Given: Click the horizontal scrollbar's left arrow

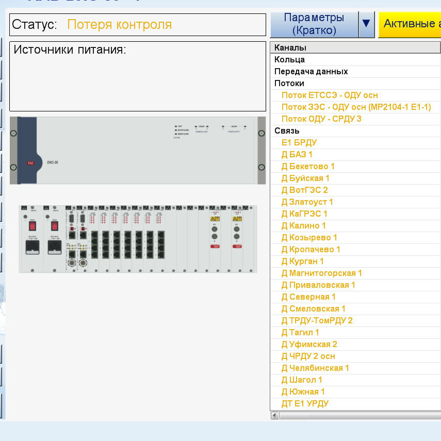Looking at the screenshot, I should coord(275,415).
